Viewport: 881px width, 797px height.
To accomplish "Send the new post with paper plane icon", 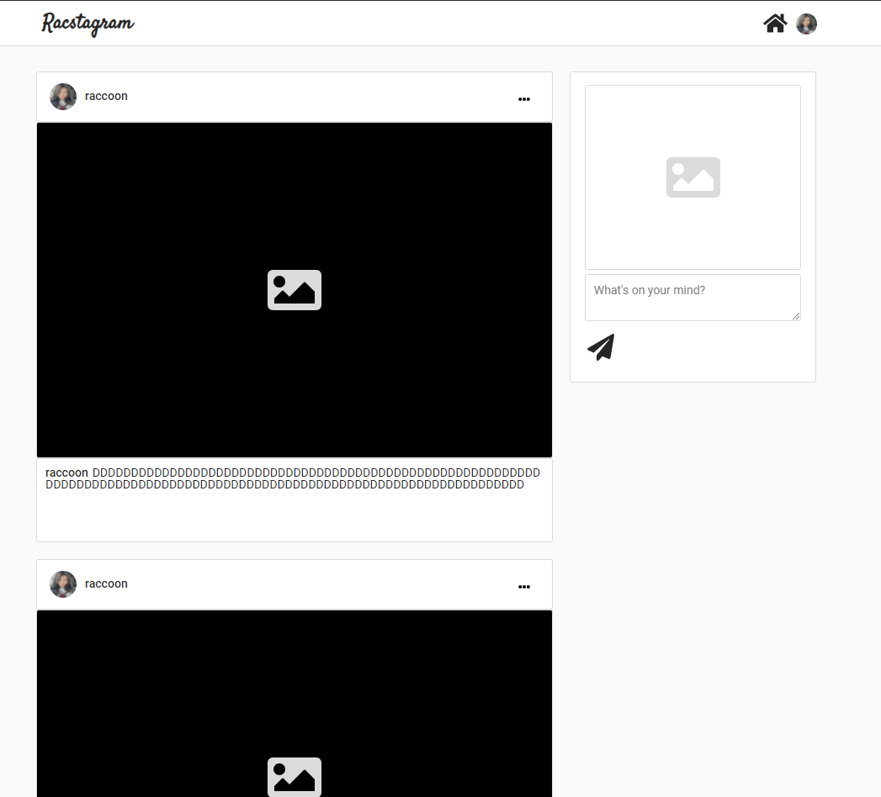I will tap(601, 347).
